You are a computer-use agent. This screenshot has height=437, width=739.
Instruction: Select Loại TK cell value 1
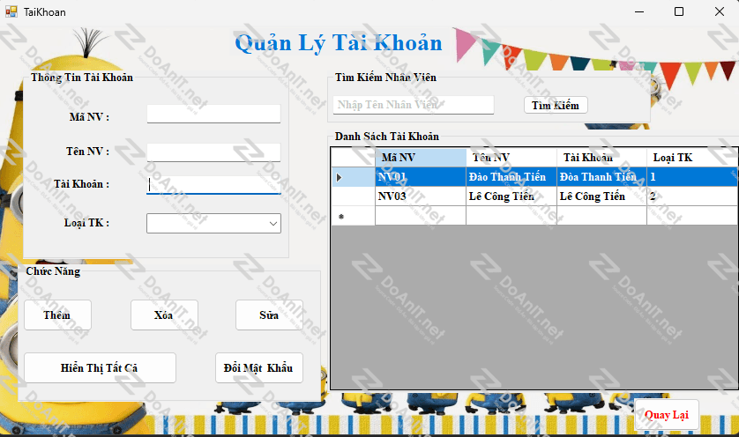point(692,177)
